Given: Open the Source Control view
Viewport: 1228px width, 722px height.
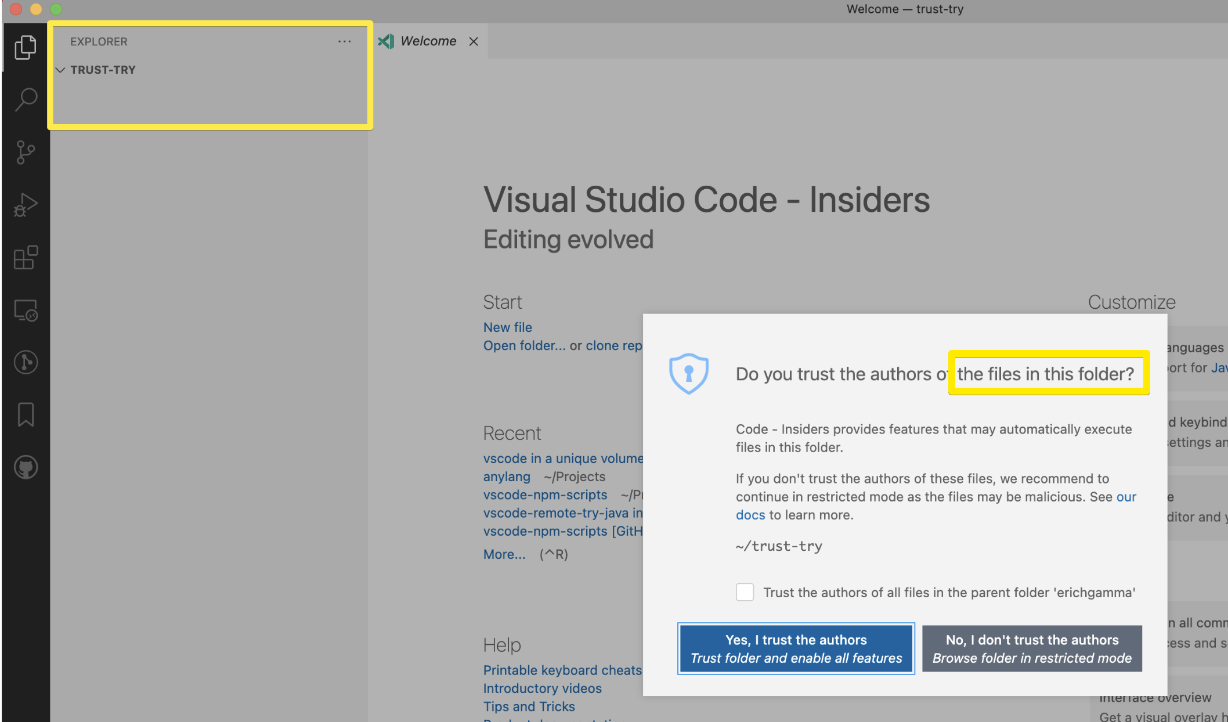Looking at the screenshot, I should pos(25,152).
